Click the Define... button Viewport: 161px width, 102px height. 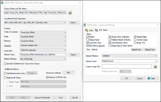[74, 23]
